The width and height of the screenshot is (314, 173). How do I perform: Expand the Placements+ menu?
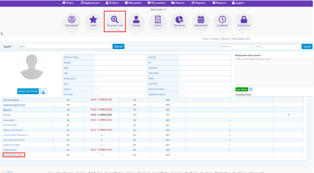point(157,3)
